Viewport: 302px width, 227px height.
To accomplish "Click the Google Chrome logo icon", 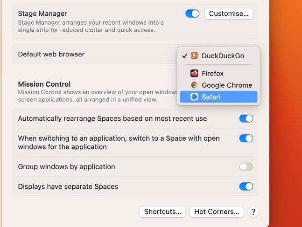I will coord(194,85).
